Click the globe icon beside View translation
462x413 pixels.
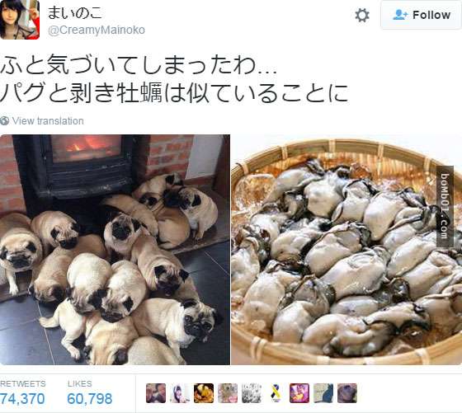[4, 120]
